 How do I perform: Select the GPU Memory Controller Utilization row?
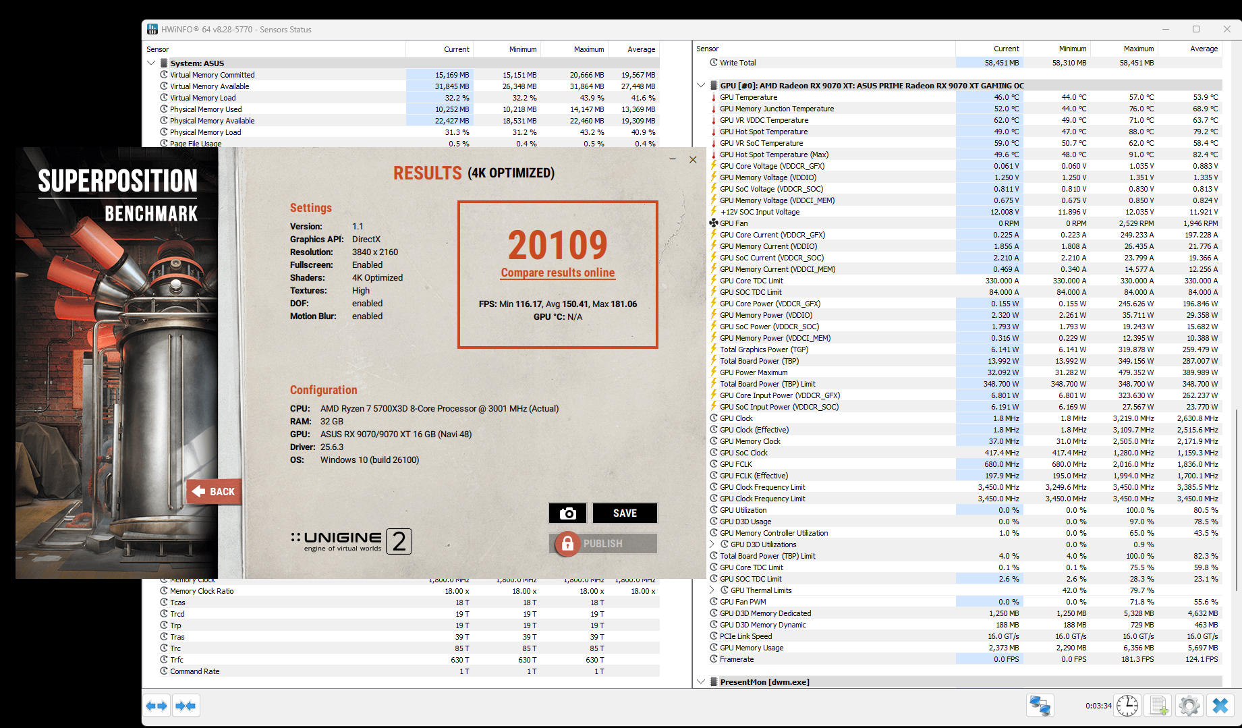[x=965, y=533]
